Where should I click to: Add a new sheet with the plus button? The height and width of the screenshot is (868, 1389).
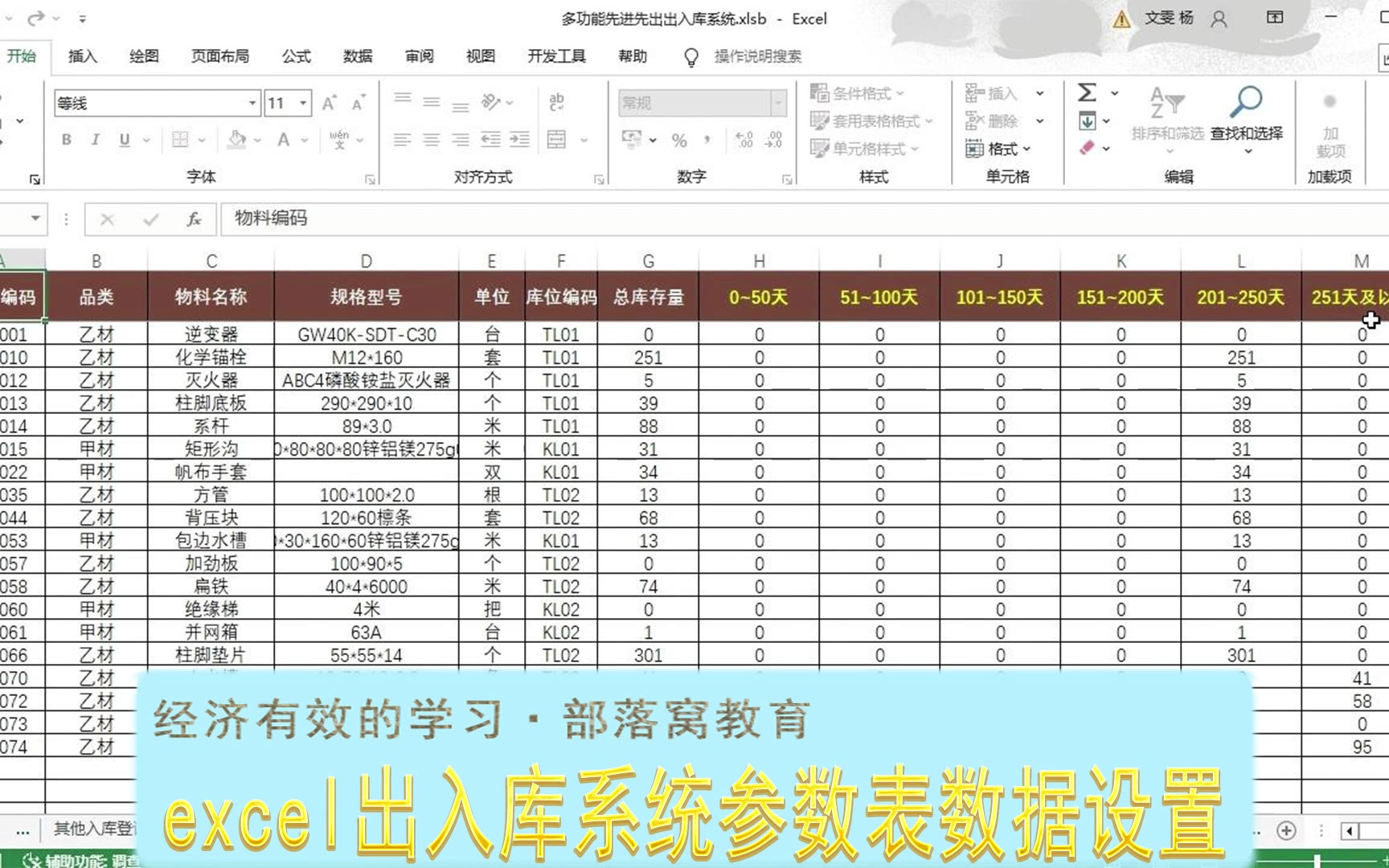pos(1286,830)
